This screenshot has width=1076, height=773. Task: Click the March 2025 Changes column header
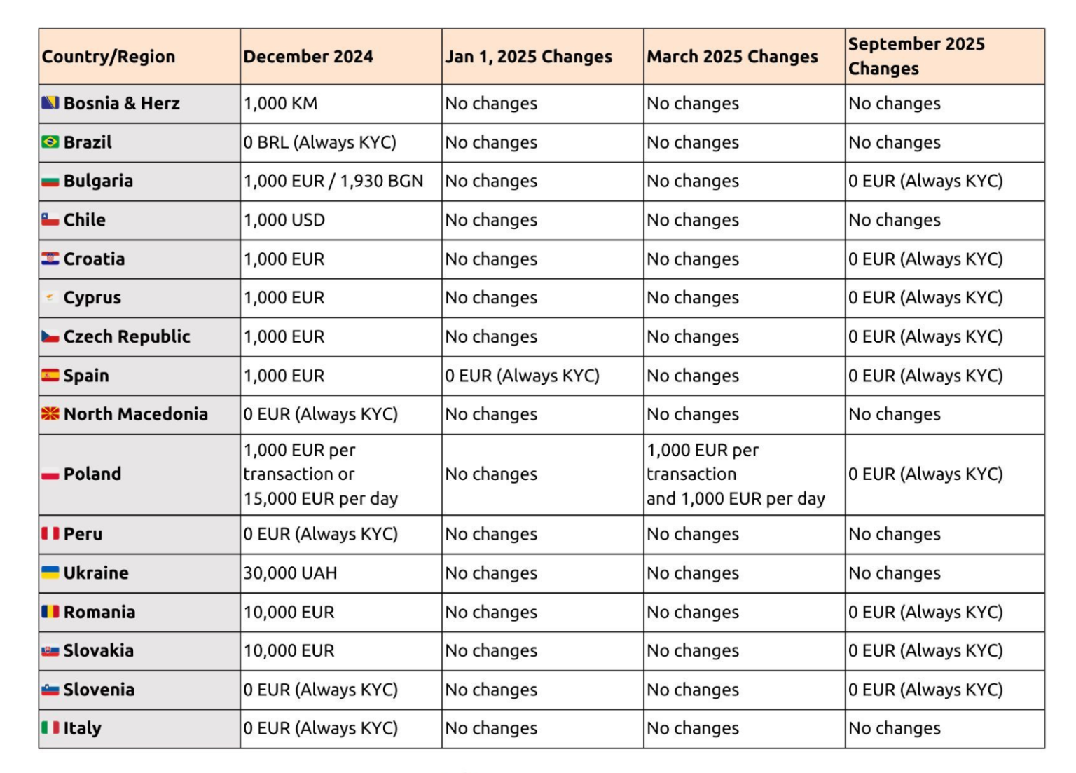coord(732,57)
